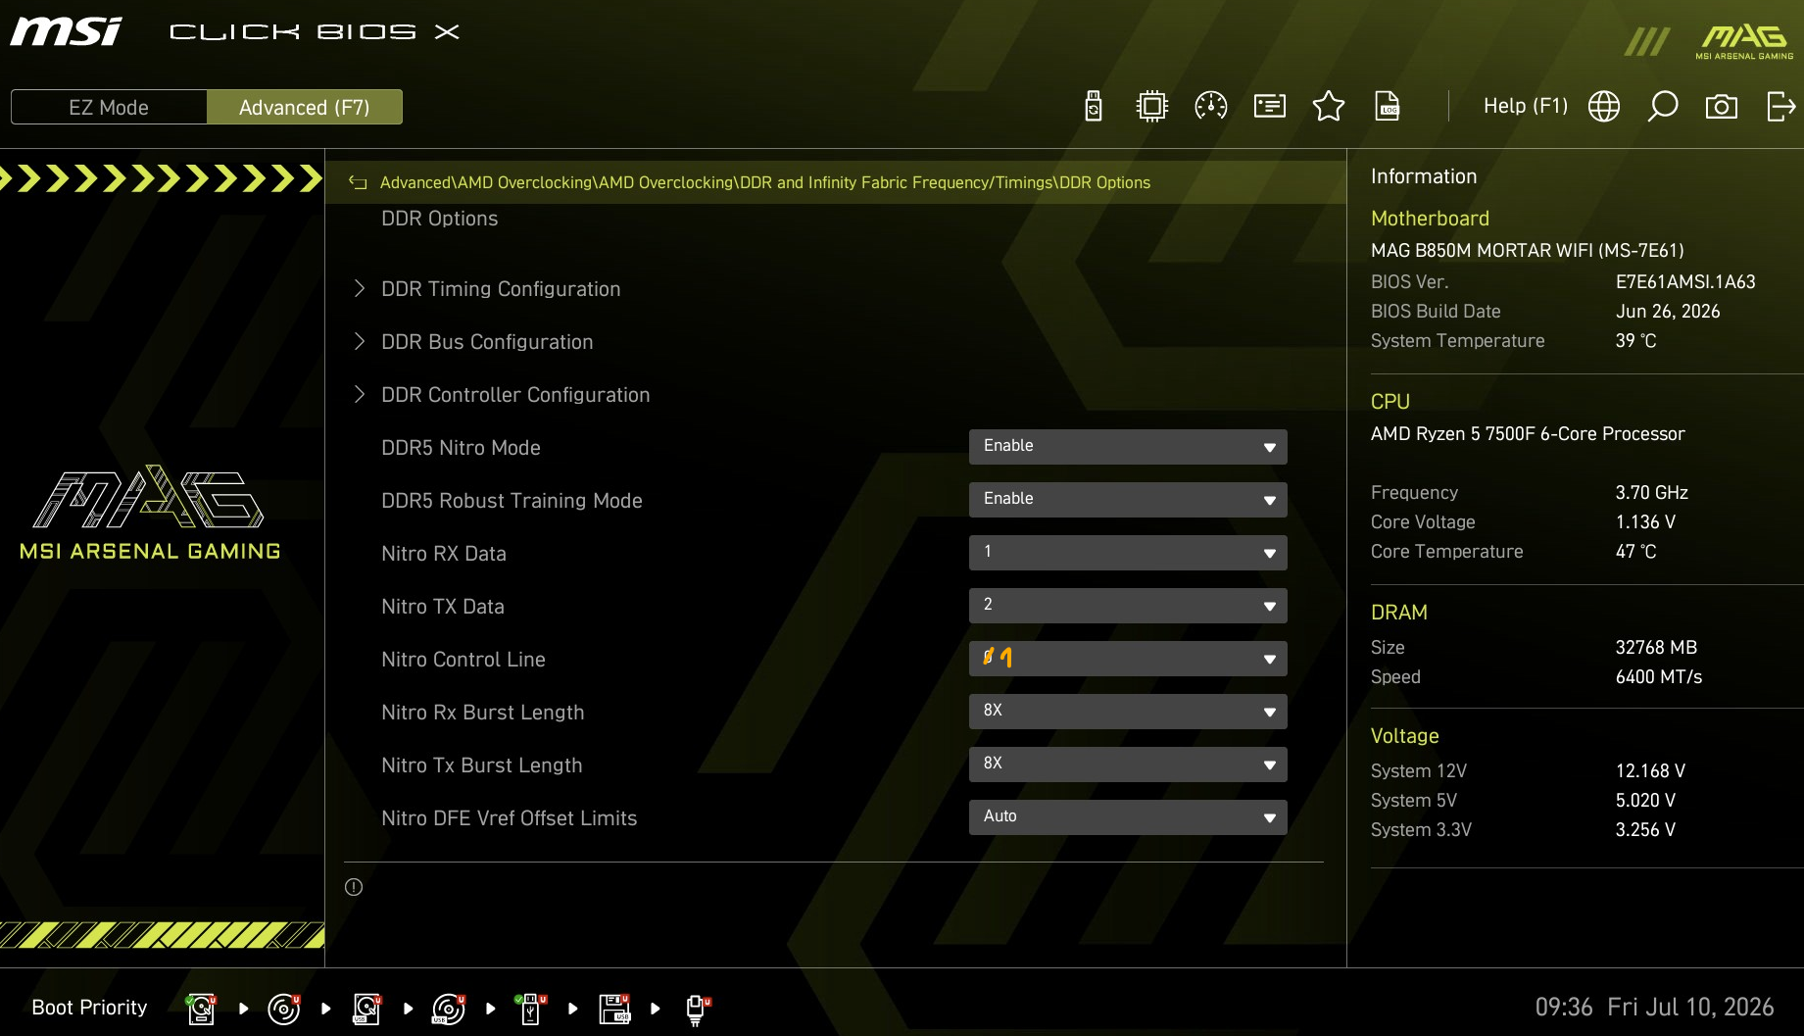Open the CPU chip icon in toolbar
Image resolution: width=1804 pixels, height=1036 pixels.
(x=1152, y=106)
